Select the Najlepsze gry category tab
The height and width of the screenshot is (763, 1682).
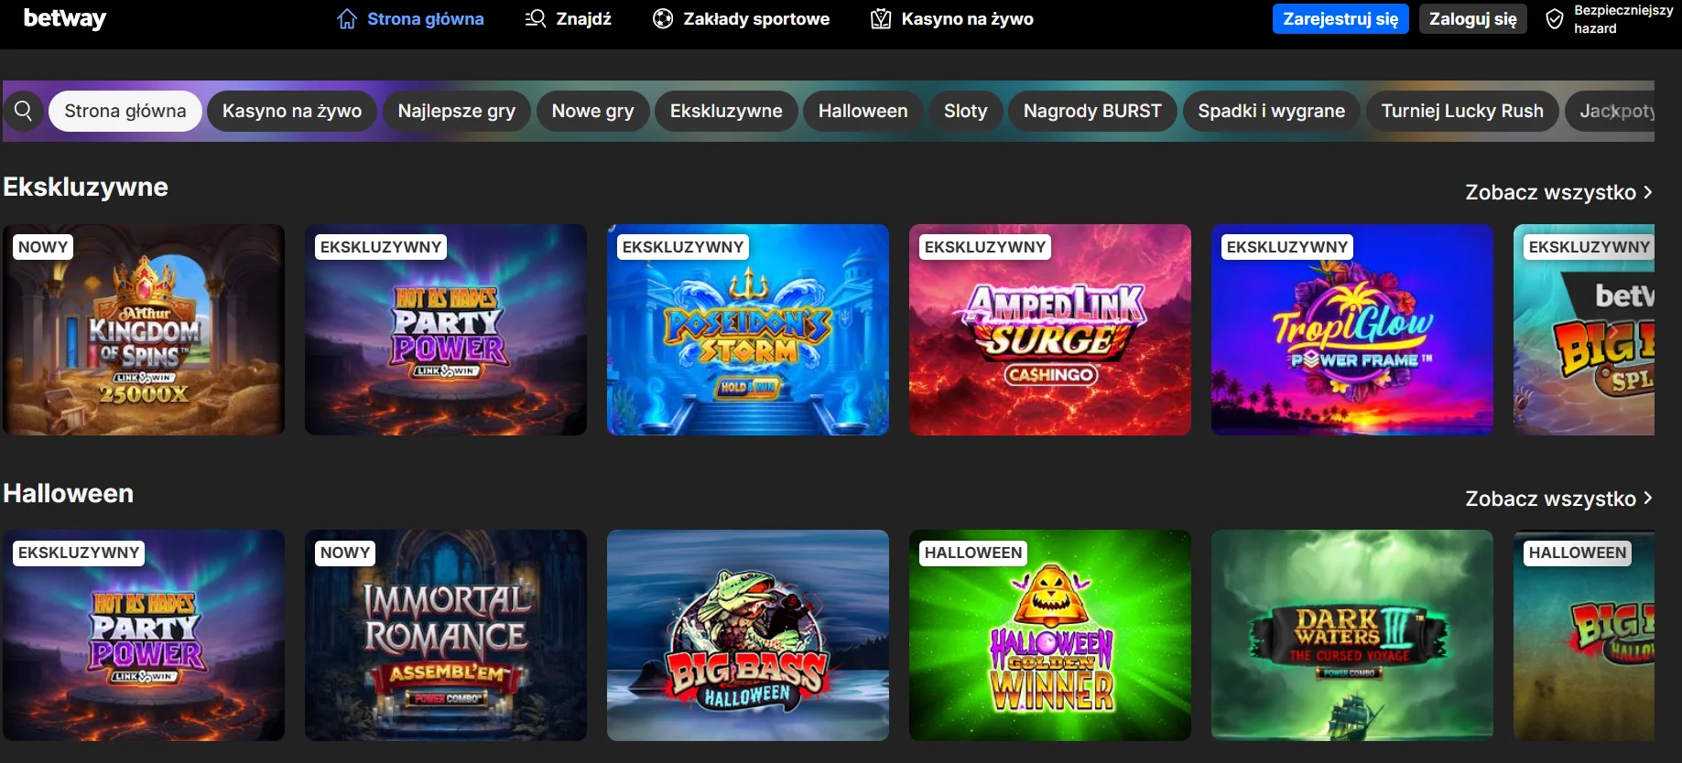(456, 111)
